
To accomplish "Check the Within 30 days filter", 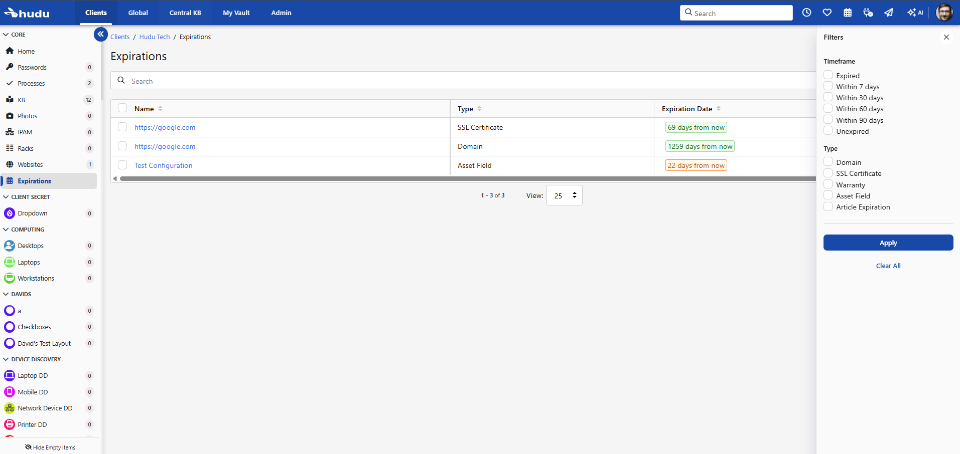I will [x=828, y=97].
